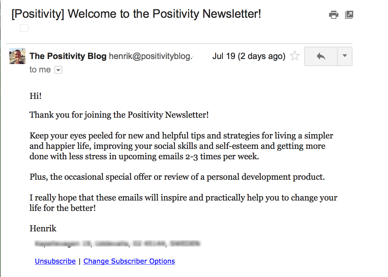Image resolution: width=388 pixels, height=277 pixels.
Task: Unsubscribe from the Positivity Newsletter
Action: pos(55,261)
